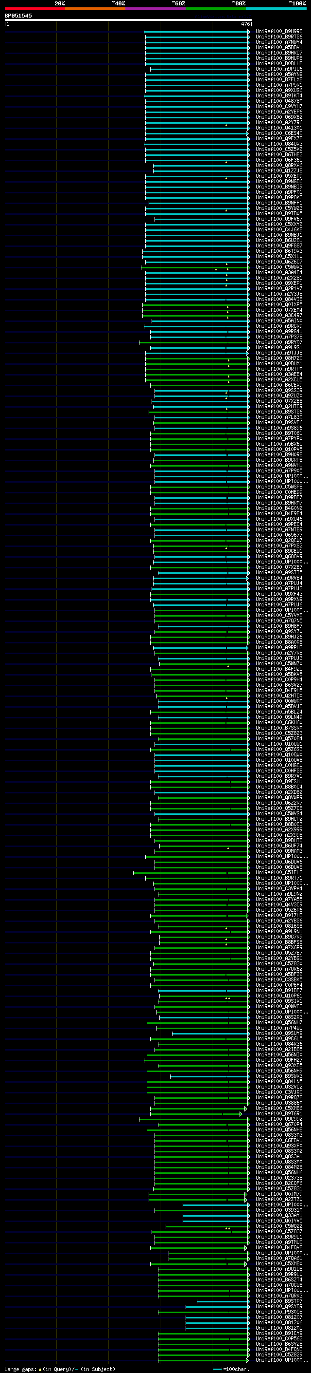311x1373 pixels.
Task: Open hit UniRef100_C0HGC0
Action: point(279,765)
